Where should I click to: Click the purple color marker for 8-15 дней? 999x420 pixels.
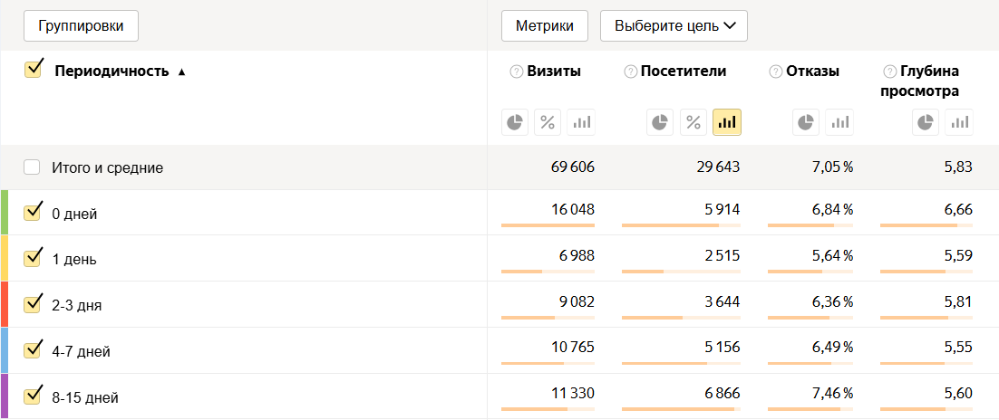pos(5,396)
